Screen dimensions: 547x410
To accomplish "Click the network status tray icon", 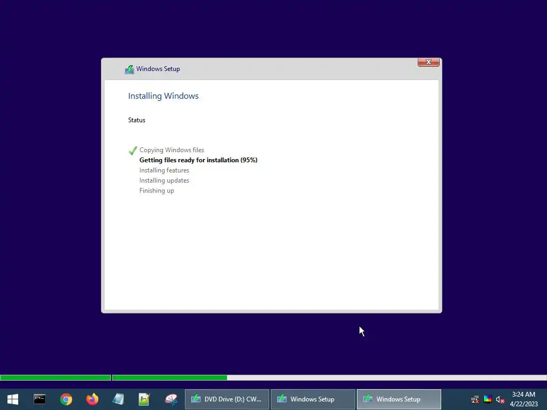I will pyautogui.click(x=475, y=399).
